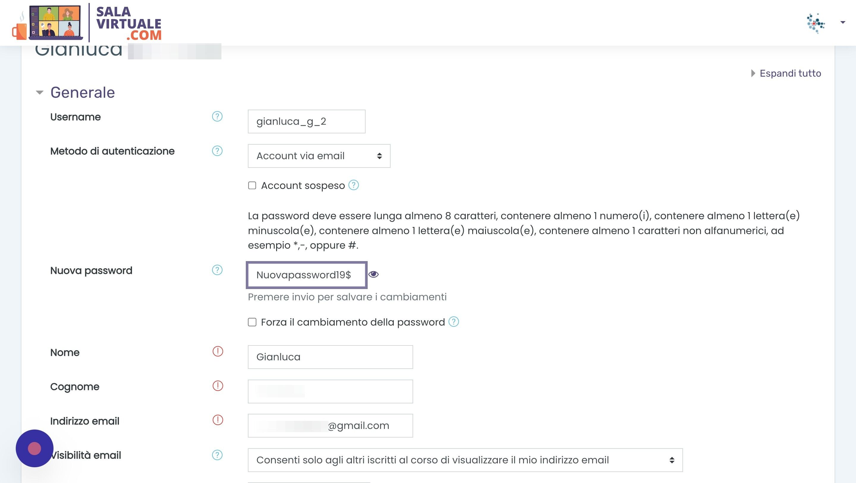
Task: Click help icon for Forza il cambiamento
Action: point(454,322)
